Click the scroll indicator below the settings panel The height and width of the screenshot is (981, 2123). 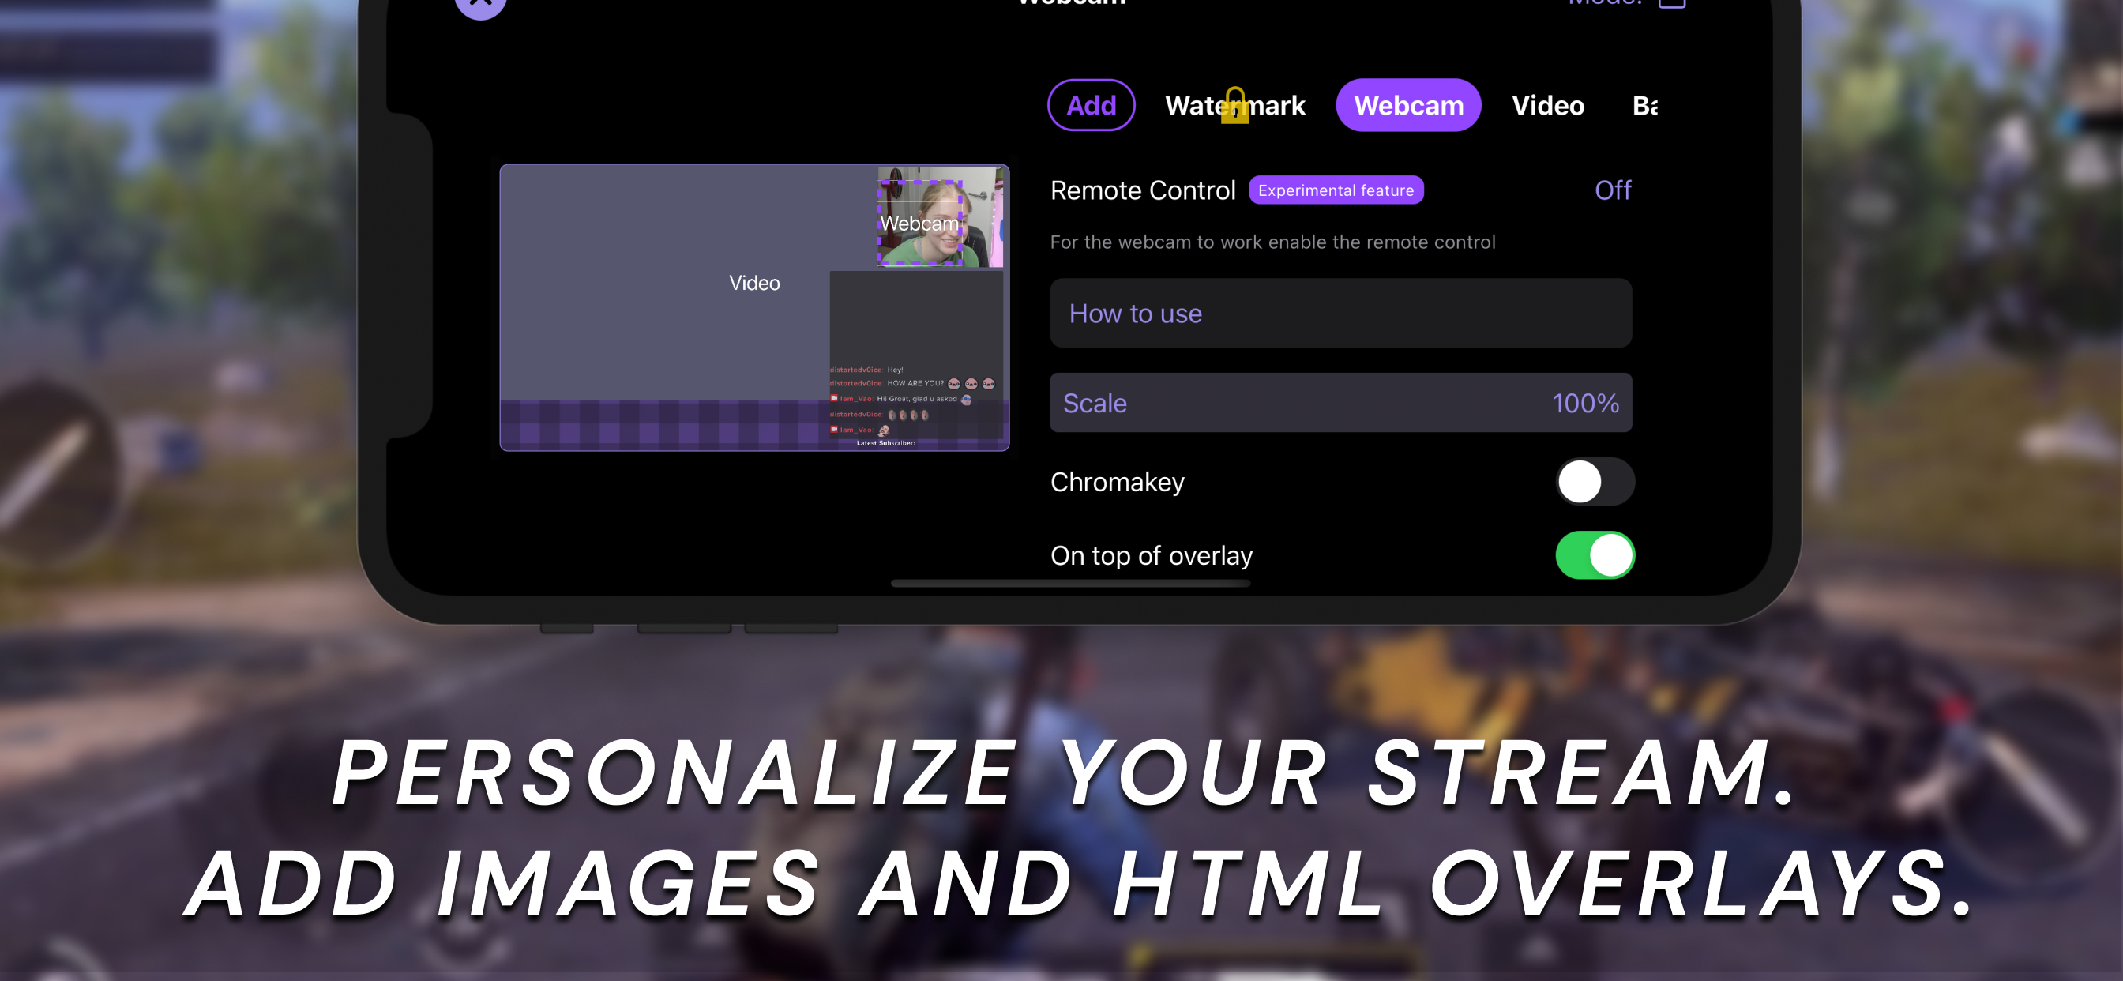[1070, 583]
